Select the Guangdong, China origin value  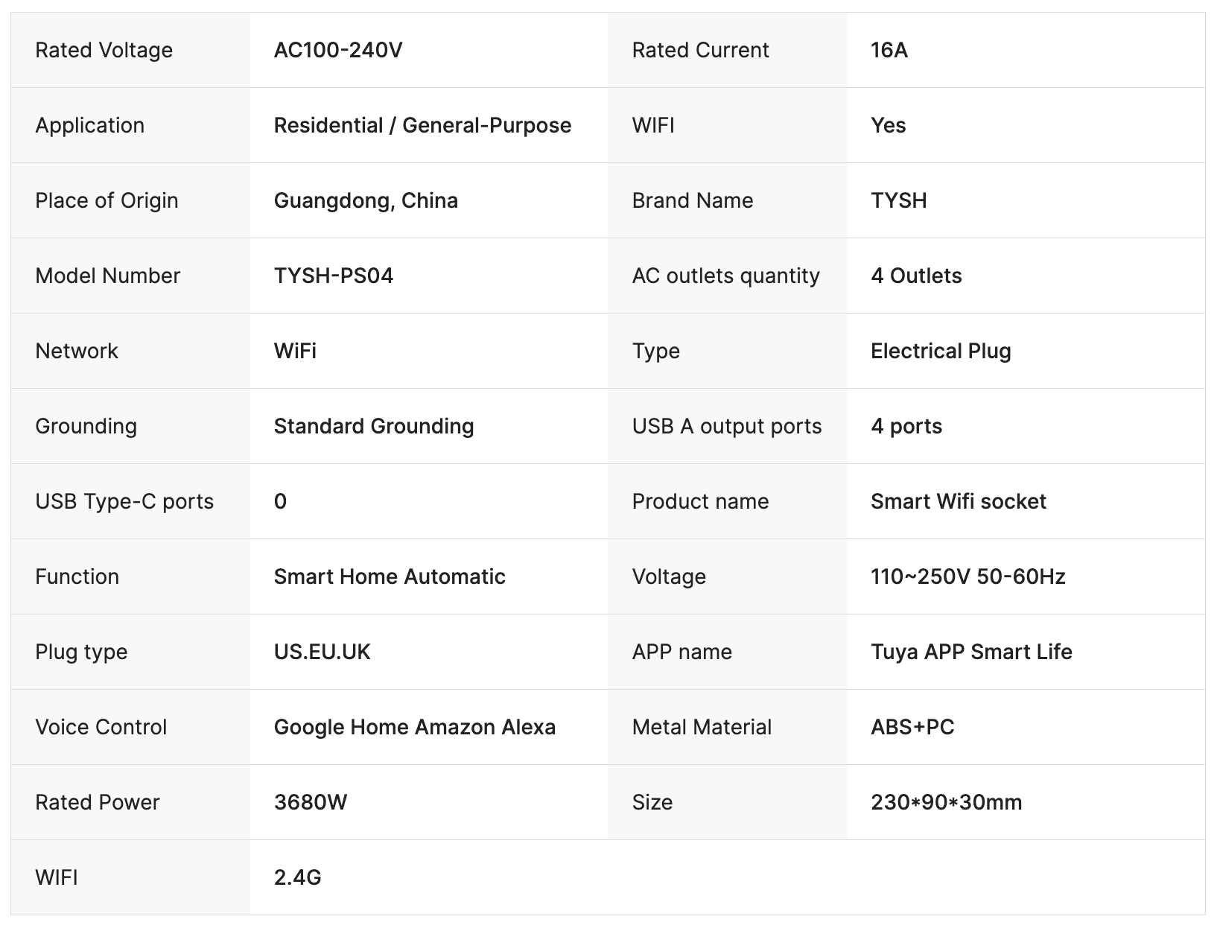coord(366,200)
